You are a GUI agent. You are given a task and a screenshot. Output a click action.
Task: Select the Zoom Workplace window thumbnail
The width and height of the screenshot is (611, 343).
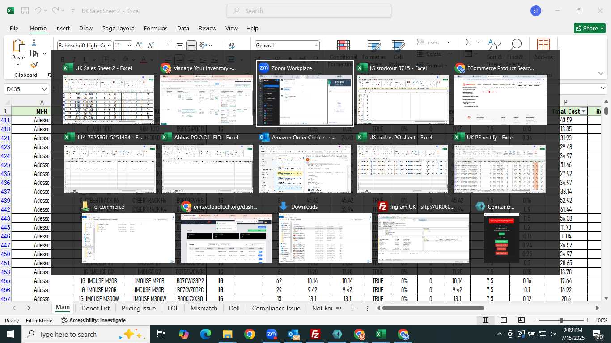pos(305,93)
